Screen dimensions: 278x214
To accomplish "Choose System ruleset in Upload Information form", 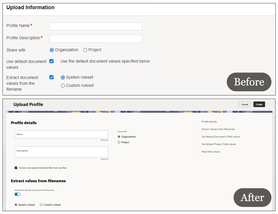I will pyautogui.click(x=63, y=77).
